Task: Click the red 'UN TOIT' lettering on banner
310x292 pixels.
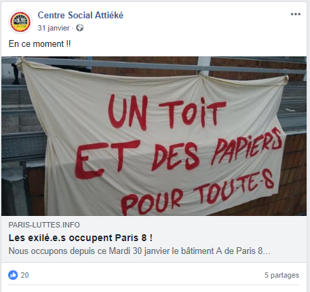Action: [167, 112]
